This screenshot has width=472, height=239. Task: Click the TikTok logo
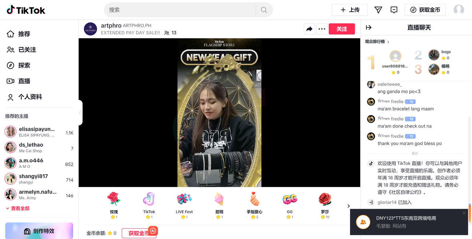click(26, 10)
